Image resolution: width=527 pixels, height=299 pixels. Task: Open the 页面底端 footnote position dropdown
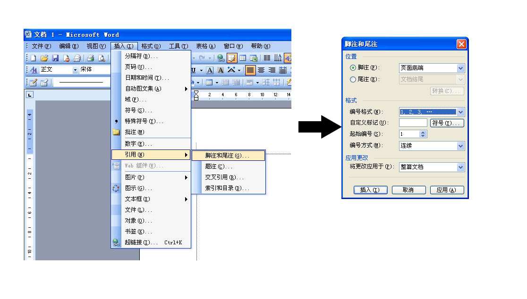point(460,68)
